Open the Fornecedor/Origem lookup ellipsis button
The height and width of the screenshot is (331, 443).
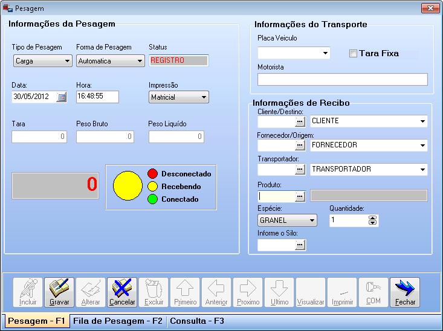pyautogui.click(x=300, y=146)
